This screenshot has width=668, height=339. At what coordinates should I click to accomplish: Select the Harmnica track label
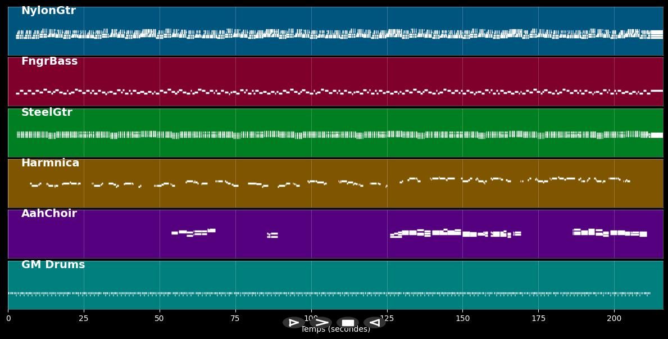50,162
